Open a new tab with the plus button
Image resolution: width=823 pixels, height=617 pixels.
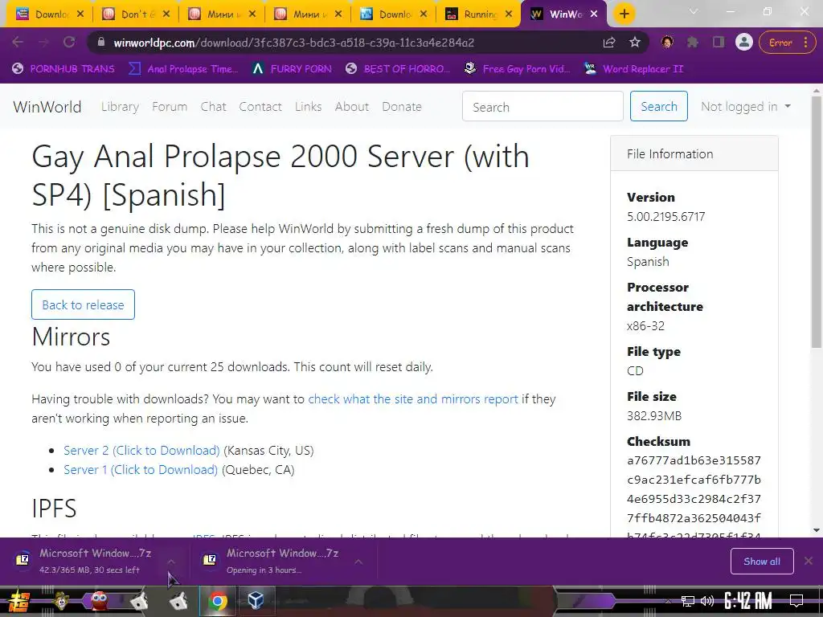(624, 14)
